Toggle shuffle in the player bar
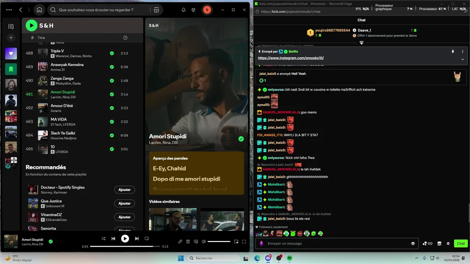 coord(104,238)
